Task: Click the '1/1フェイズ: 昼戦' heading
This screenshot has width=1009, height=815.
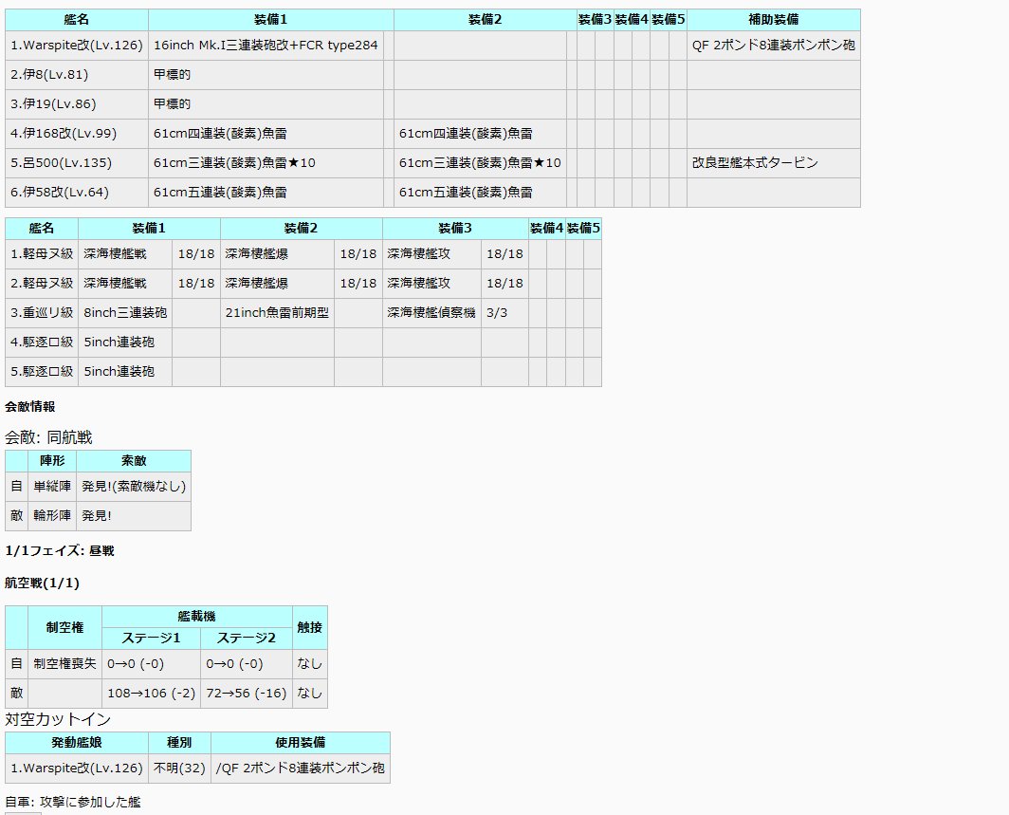Action: pos(60,551)
